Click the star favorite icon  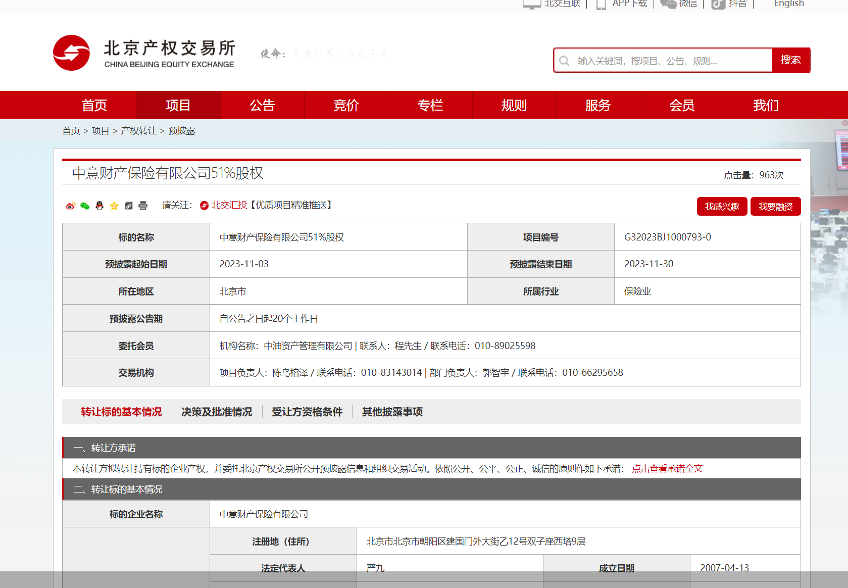[114, 206]
